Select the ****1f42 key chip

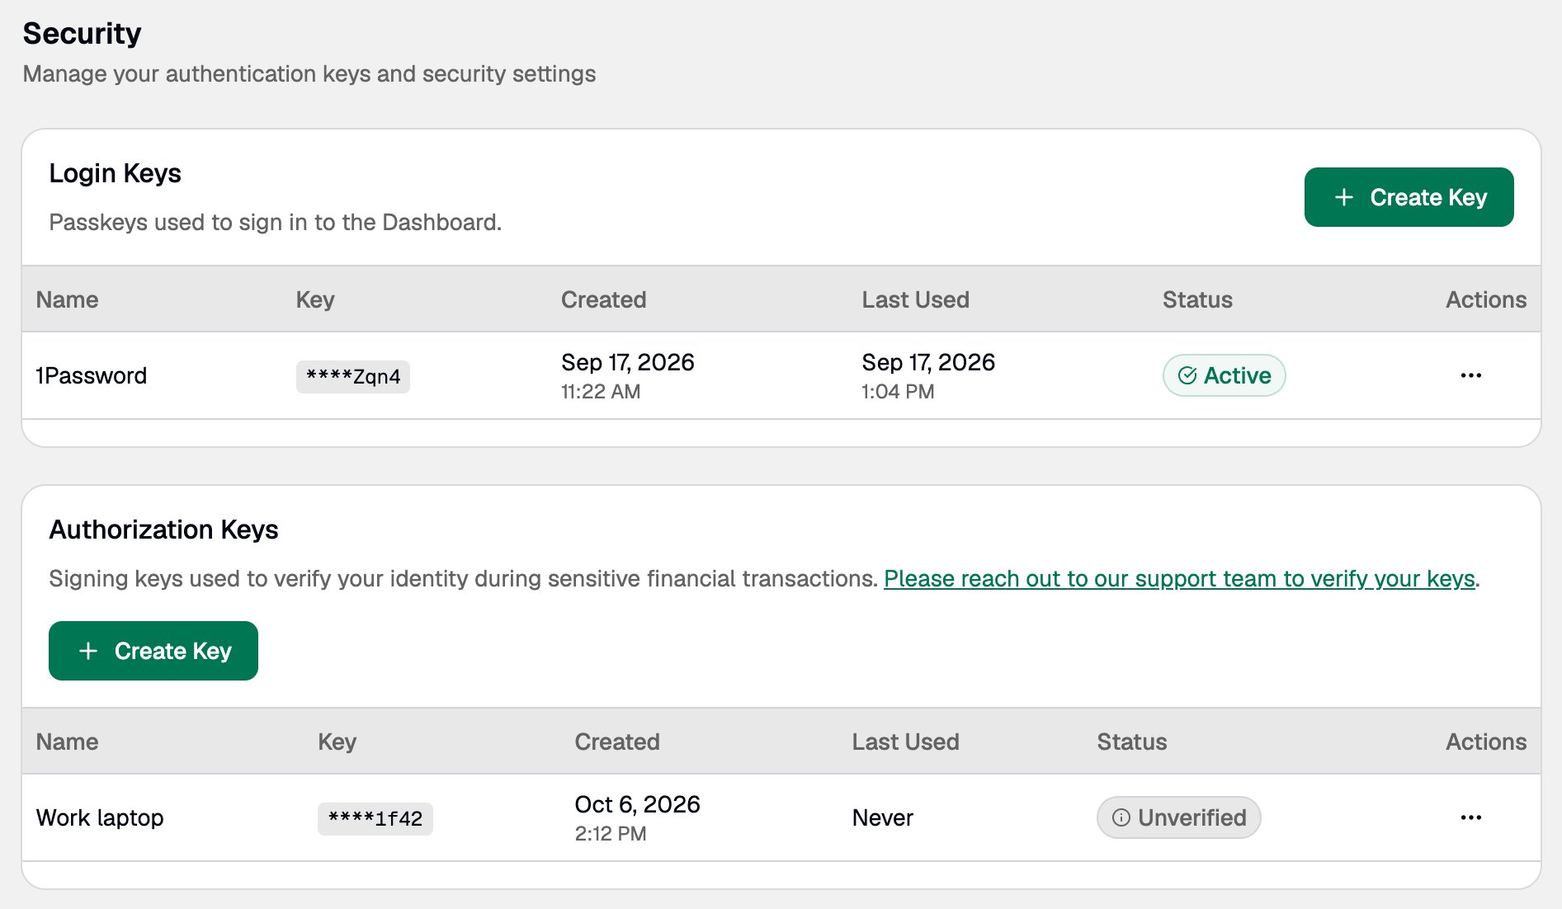(x=375, y=818)
